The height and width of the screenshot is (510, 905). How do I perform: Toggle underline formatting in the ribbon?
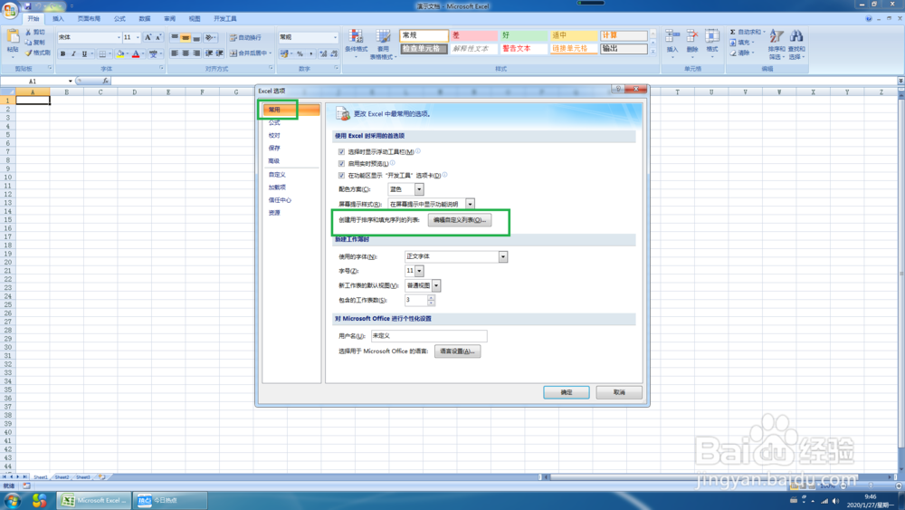click(x=84, y=53)
